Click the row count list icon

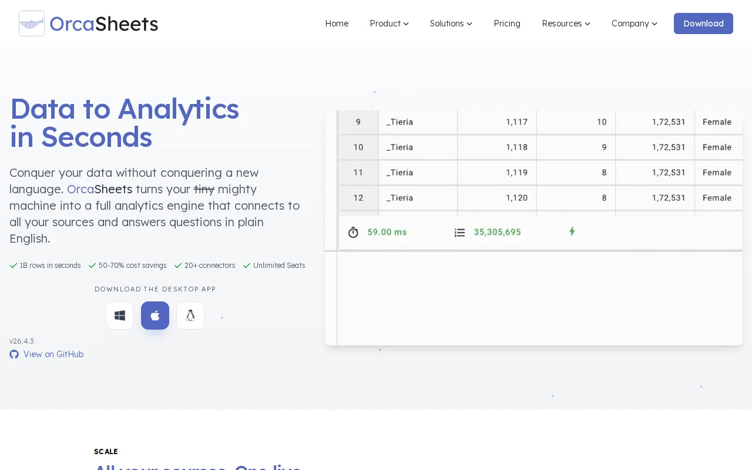coord(459,233)
